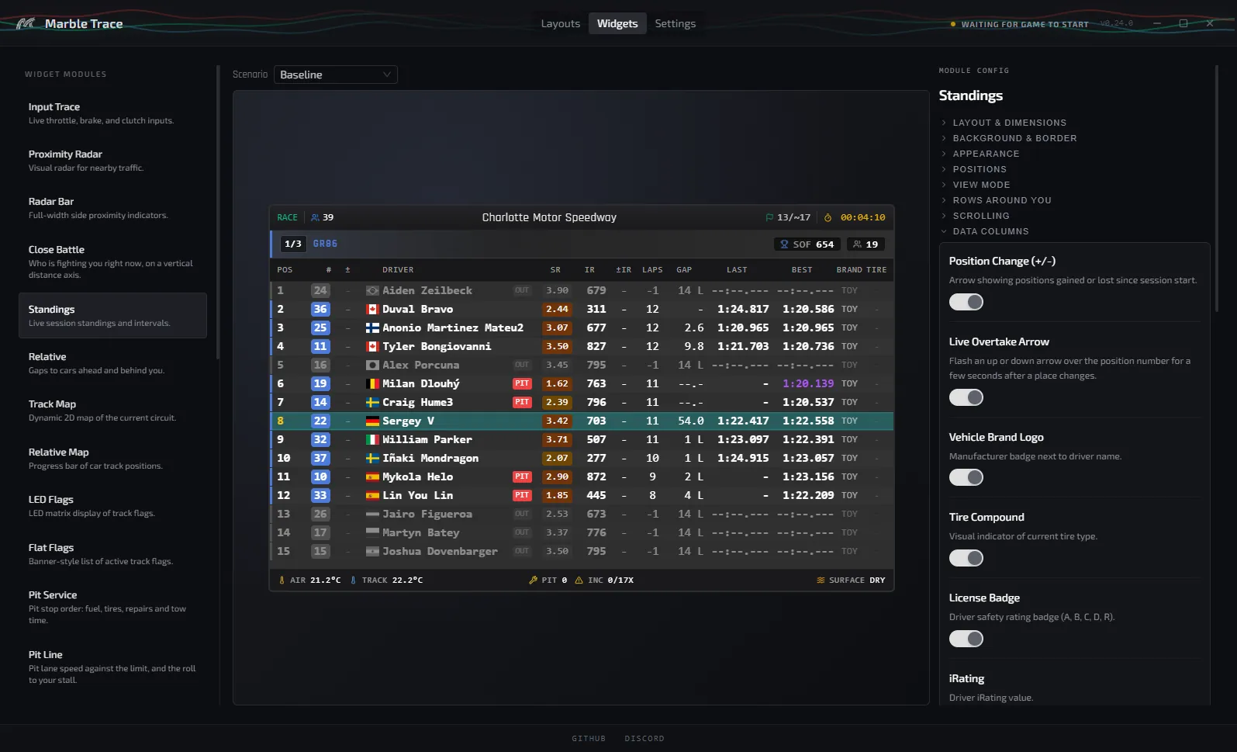The width and height of the screenshot is (1237, 752).
Task: Click Duval Bravo's country flag
Action: click(x=372, y=309)
